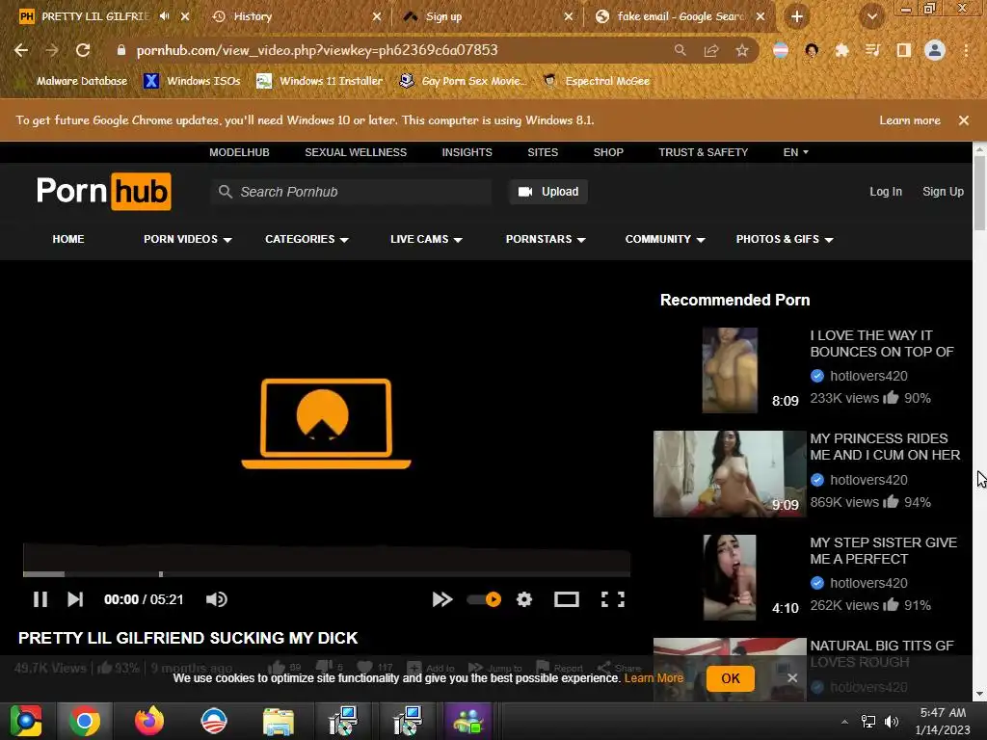The height and width of the screenshot is (740, 987).
Task: Open the INSIGHTS top link
Action: click(467, 152)
